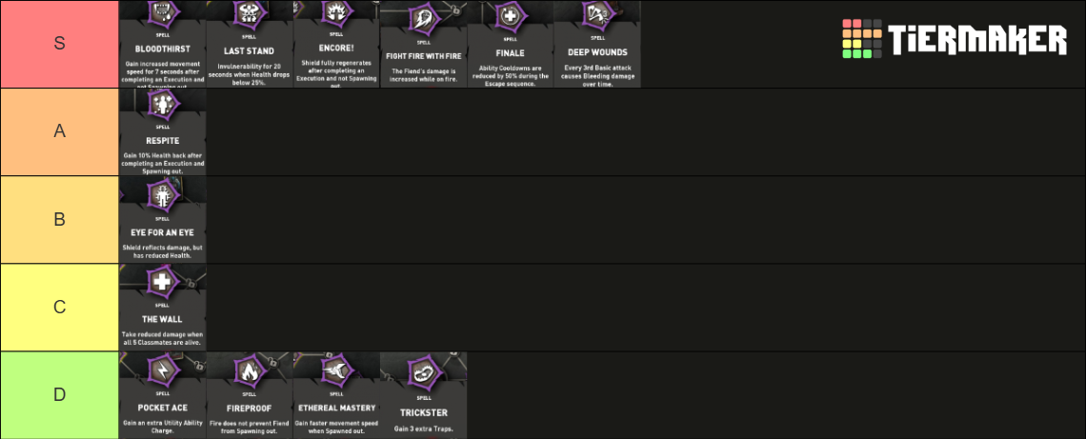Select the orange A tier label
Image resolution: width=1086 pixels, height=439 pixels.
(60, 131)
